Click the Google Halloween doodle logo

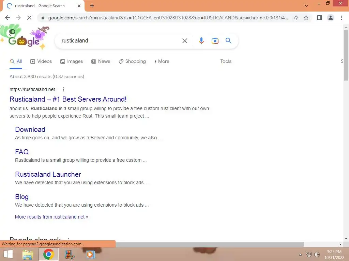pos(25,38)
